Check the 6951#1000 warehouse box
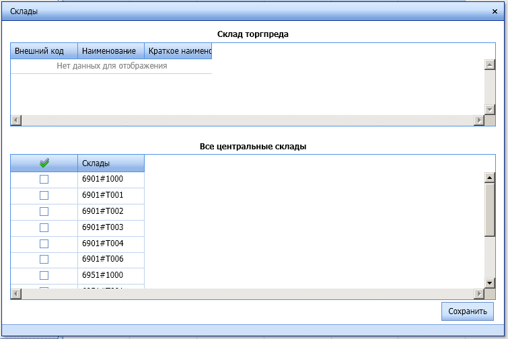Image resolution: width=508 pixels, height=339 pixels. pos(44,276)
